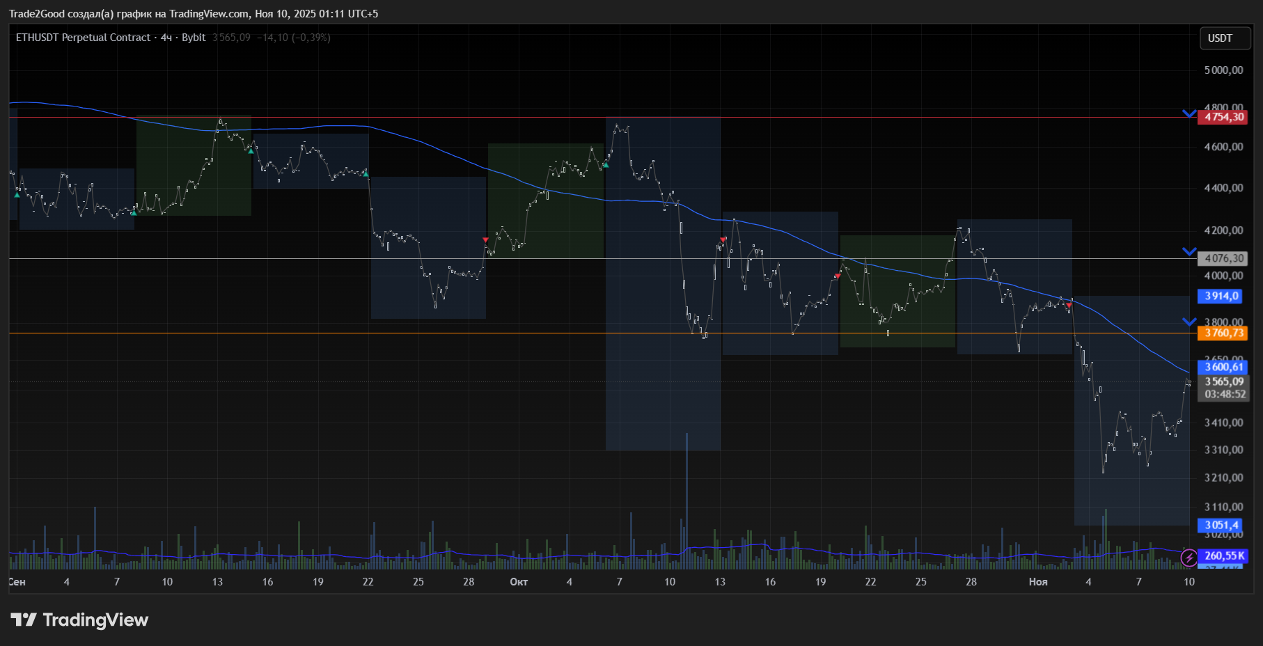1263x646 pixels.
Task: Click the red signal arrow near October 13
Action: point(723,240)
